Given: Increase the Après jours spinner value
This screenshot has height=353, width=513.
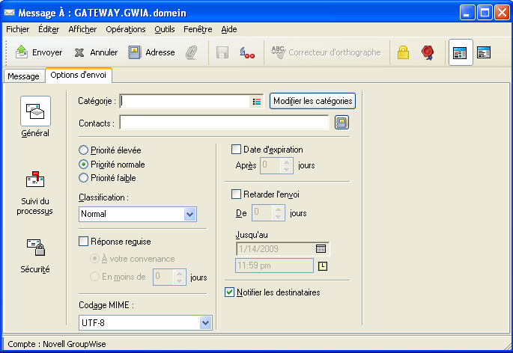Looking at the screenshot, I should (286, 162).
